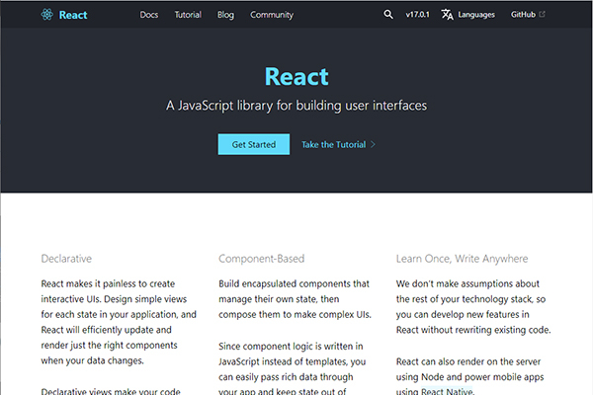Click the Declarative heading
Image resolution: width=593 pixels, height=395 pixels.
pos(66,259)
